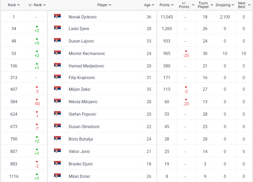253x182 pixels.
Task: Open Novak Djokovic's player profile
Action: coord(83,17)
